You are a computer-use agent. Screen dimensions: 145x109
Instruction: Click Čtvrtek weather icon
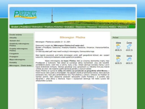[129, 46]
